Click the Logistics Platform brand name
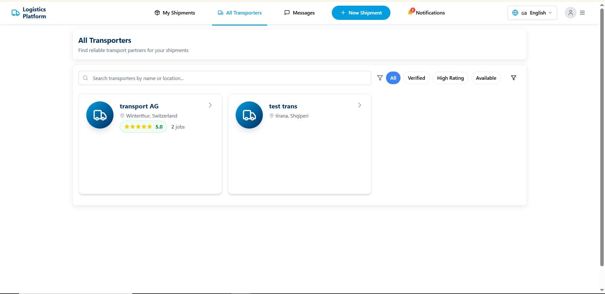 coord(34,13)
